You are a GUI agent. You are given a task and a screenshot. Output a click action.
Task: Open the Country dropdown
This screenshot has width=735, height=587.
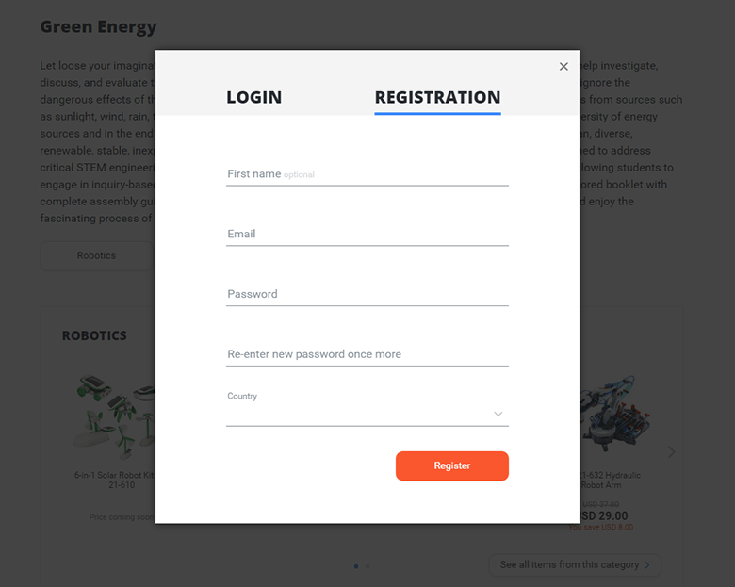(367, 414)
